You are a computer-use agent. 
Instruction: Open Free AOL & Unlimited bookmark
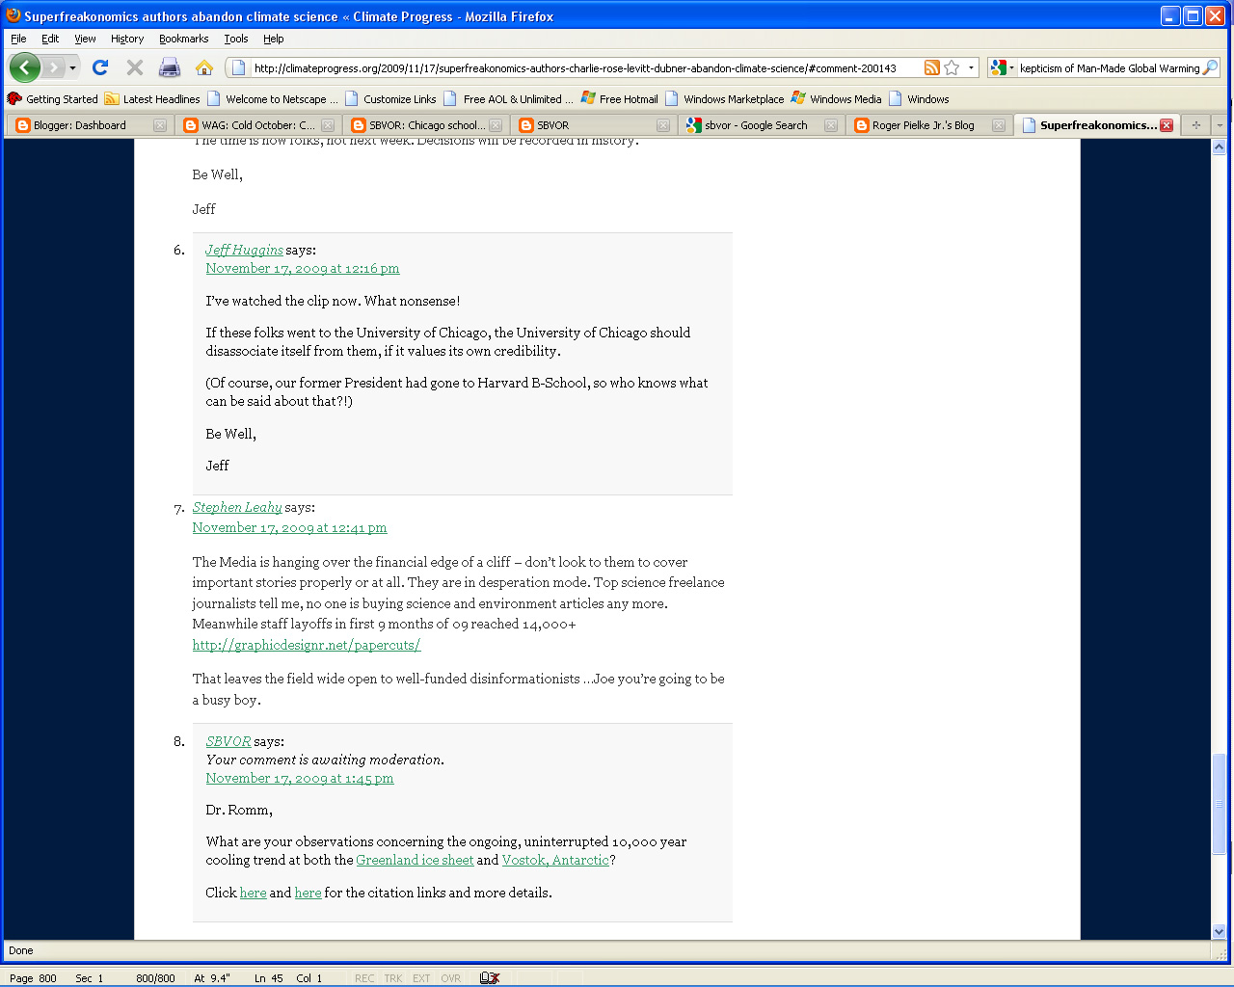pos(508,98)
